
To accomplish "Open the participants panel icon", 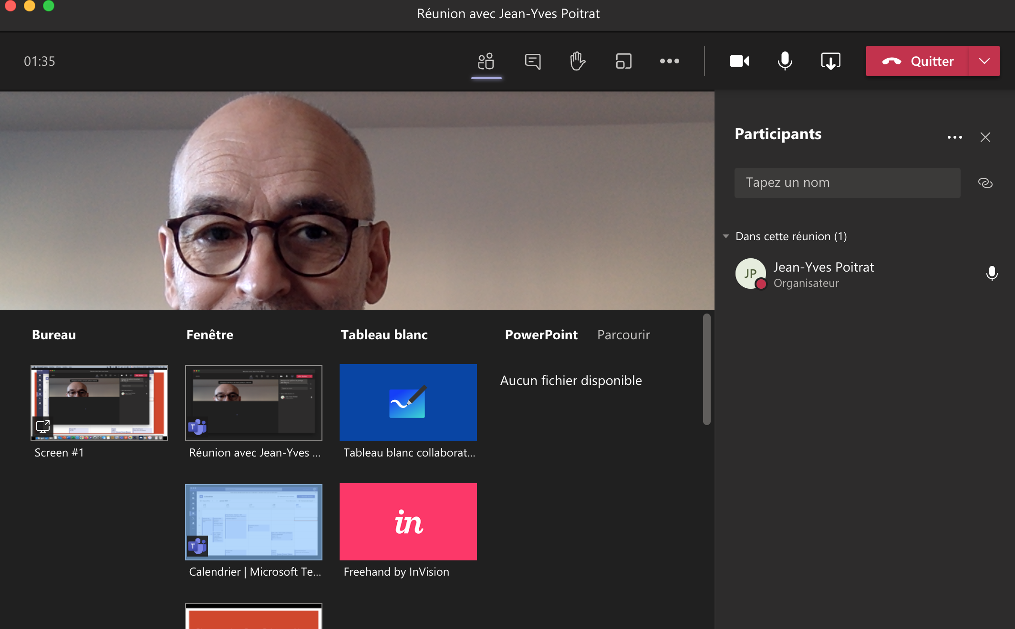I will (x=486, y=61).
